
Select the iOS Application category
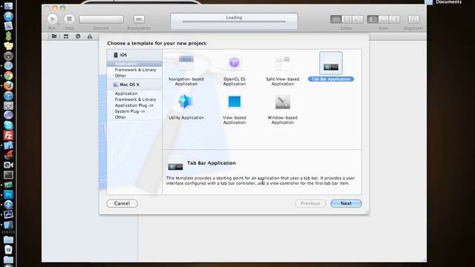tap(134, 64)
